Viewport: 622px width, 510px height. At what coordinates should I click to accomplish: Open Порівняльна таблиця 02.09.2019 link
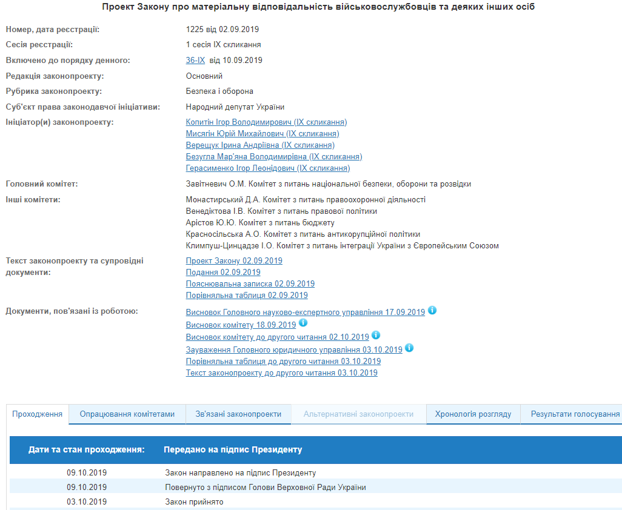pos(247,296)
